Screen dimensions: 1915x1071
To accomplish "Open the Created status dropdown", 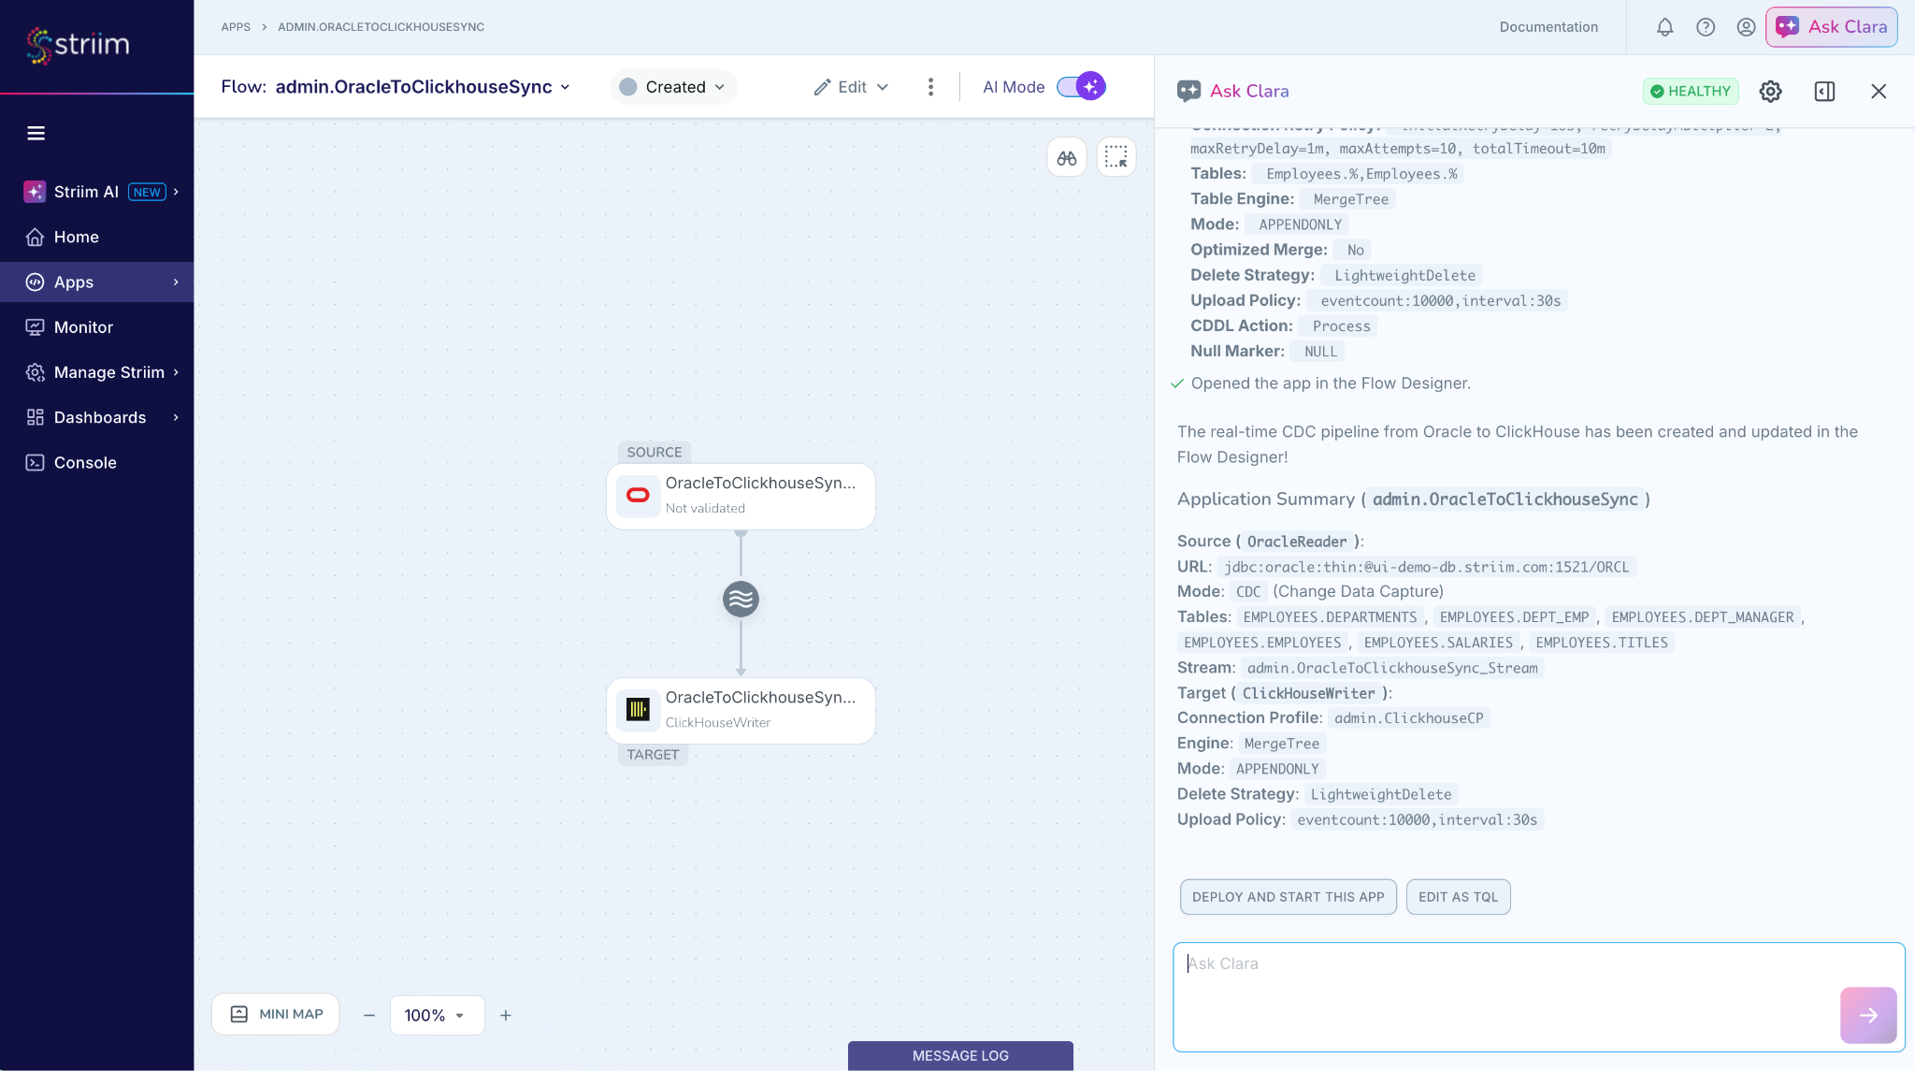I will 673,87.
